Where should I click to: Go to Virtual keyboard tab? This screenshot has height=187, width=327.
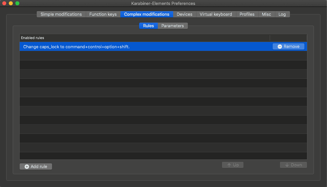[x=216, y=14]
